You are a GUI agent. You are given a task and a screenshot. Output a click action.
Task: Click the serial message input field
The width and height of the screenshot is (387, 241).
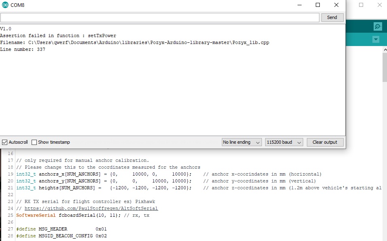click(159, 17)
